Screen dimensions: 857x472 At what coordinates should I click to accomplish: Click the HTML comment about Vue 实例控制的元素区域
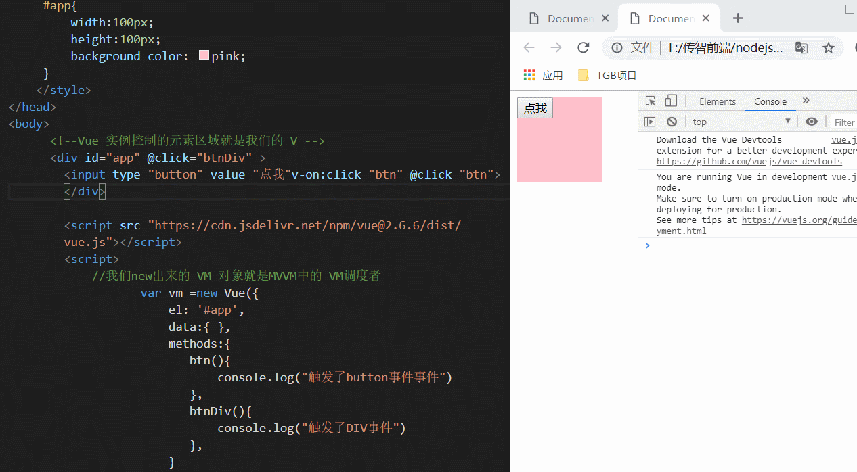188,141
